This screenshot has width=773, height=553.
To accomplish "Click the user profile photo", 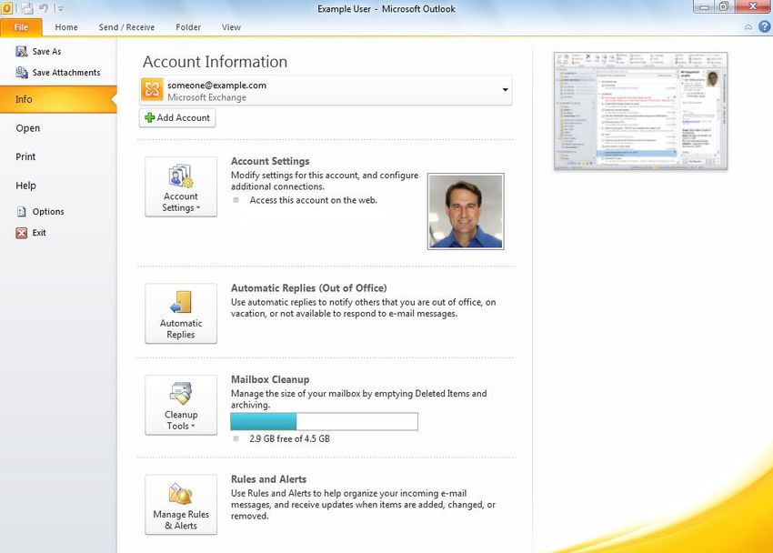I will tap(466, 211).
